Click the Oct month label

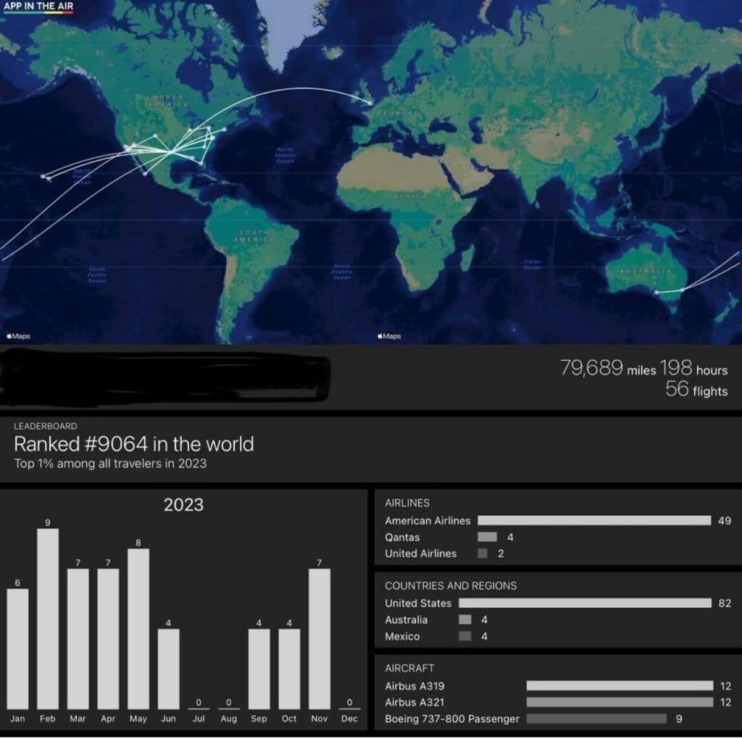289,719
